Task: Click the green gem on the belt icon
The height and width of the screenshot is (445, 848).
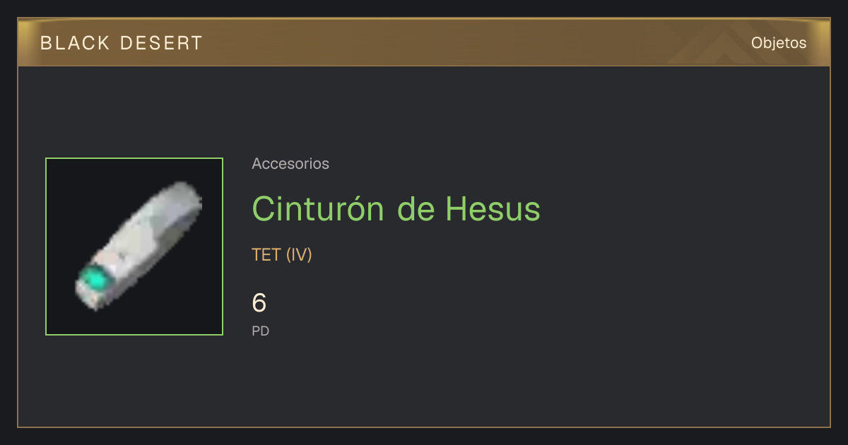Action: point(93,280)
